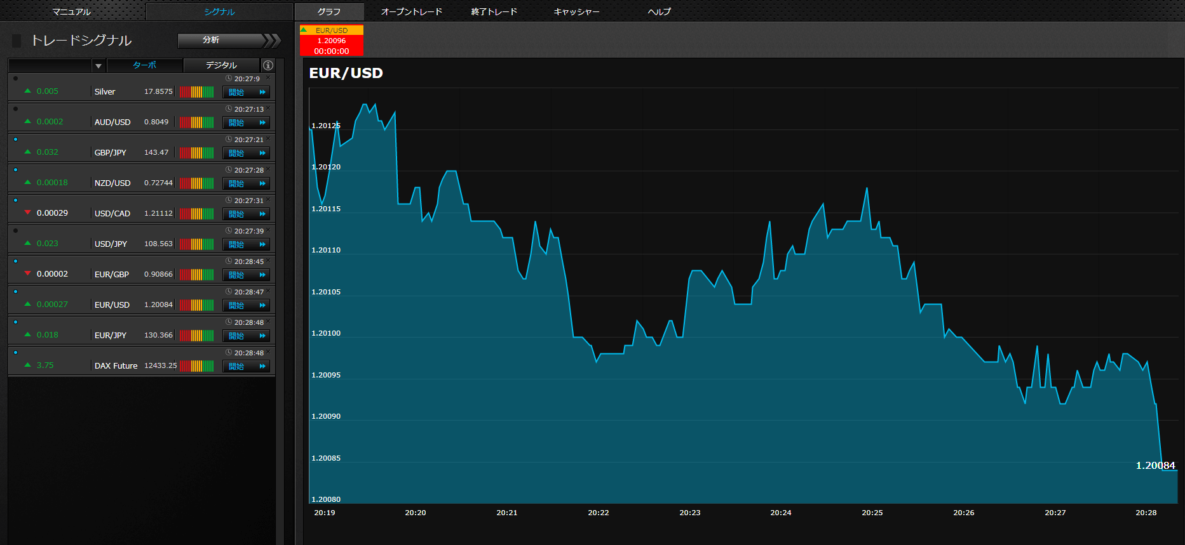This screenshot has width=1185, height=545.
Task: Start the AUD/USD trade with 開始
Action: pos(247,122)
